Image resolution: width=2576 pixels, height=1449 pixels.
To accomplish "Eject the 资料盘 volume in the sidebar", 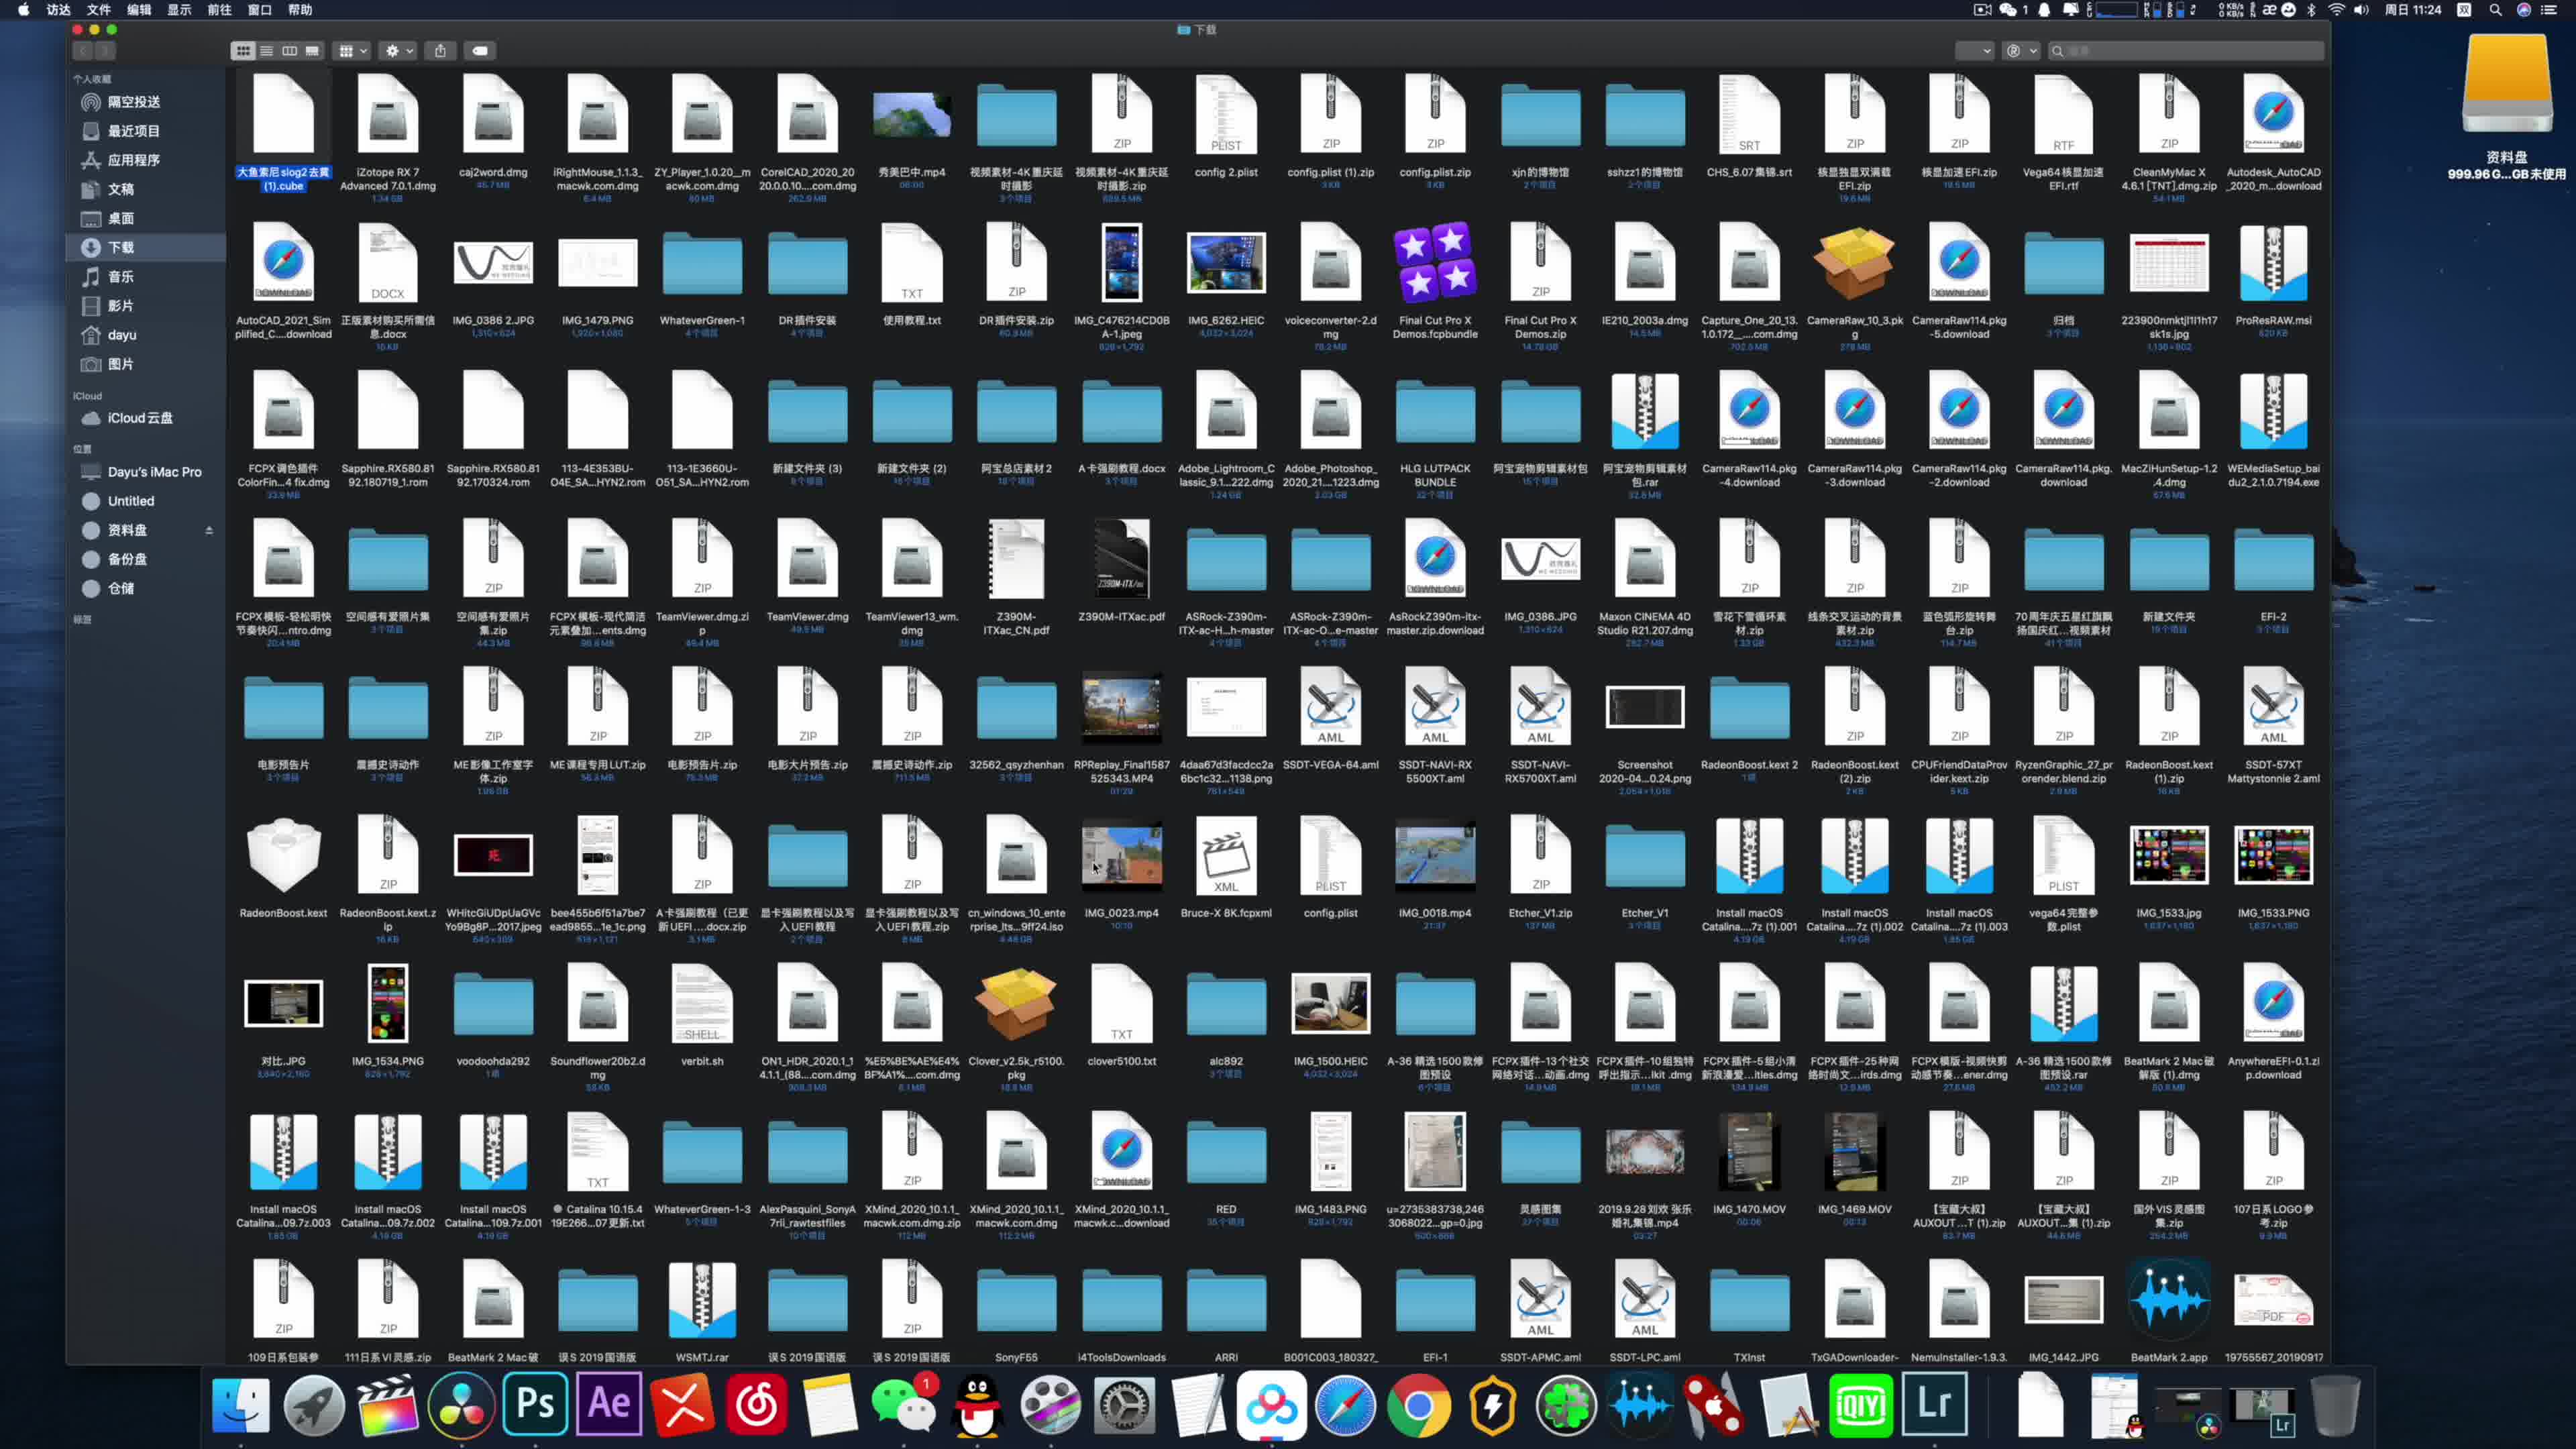I will [x=209, y=530].
